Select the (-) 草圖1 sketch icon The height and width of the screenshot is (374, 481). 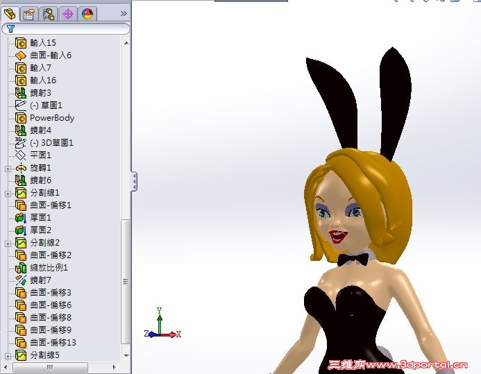tap(21, 105)
